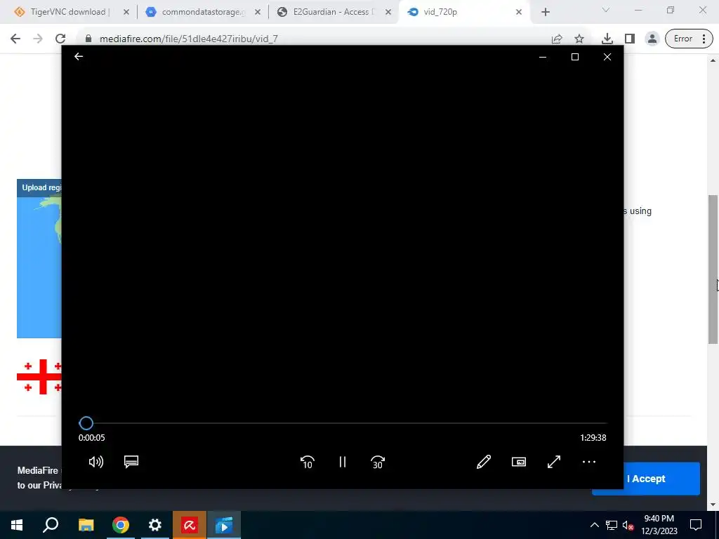This screenshot has height=539, width=719.
Task: Click the I Accept cookie button
Action: 646,479
